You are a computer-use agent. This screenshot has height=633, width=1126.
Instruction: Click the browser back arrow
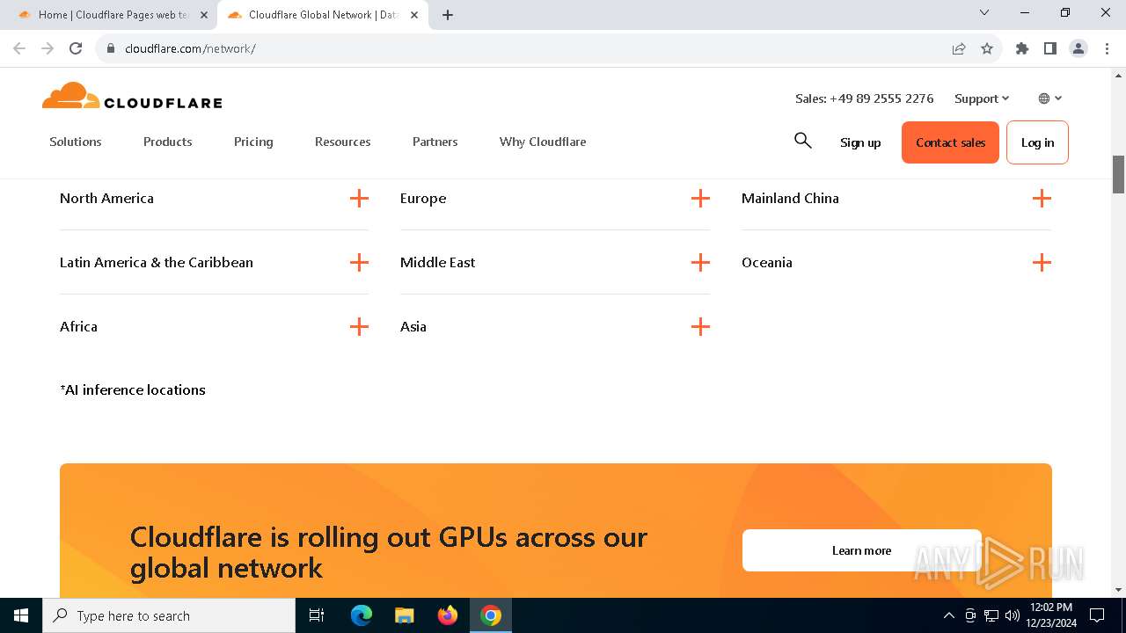point(19,48)
